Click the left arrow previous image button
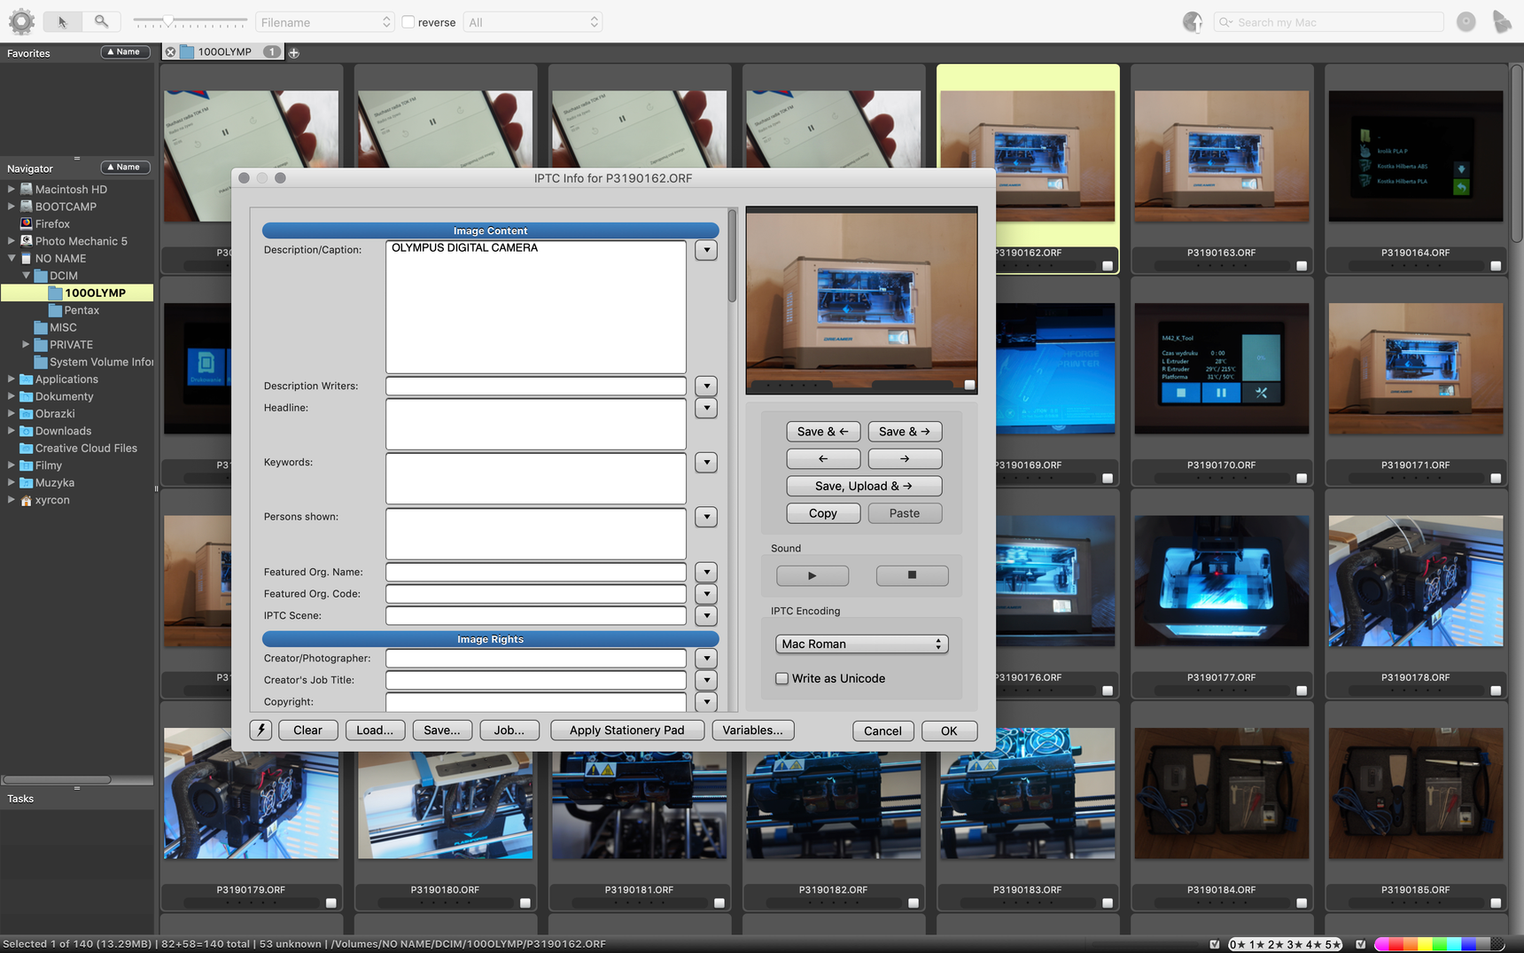1524x953 pixels. [x=823, y=459]
